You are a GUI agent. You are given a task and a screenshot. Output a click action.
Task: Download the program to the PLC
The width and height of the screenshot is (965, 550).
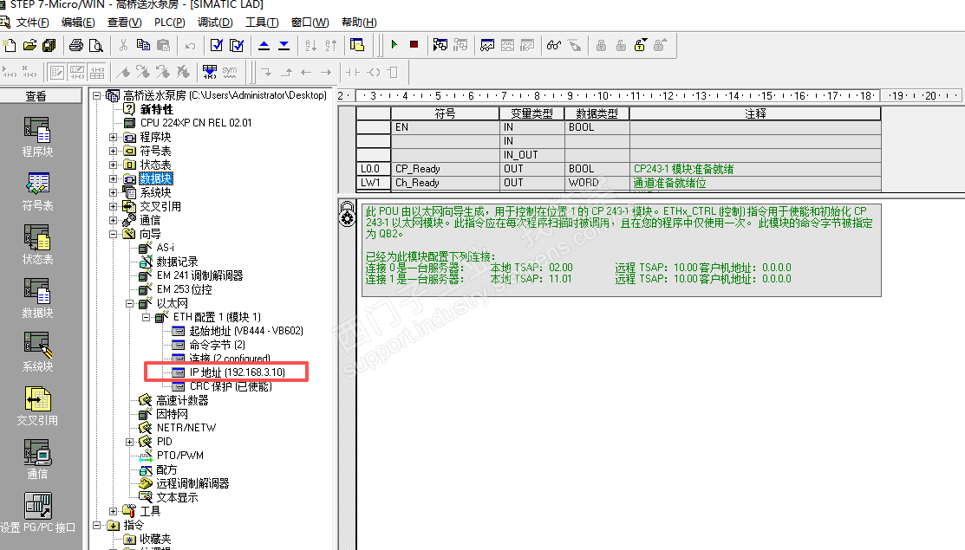[284, 46]
